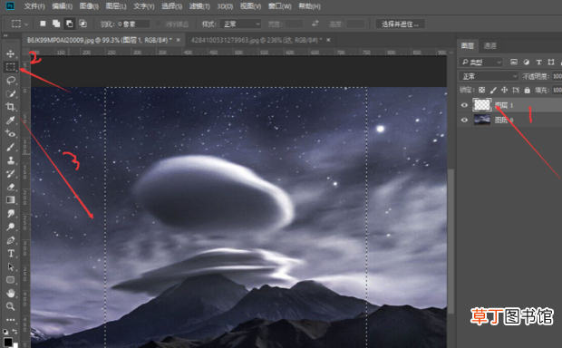
Task: Filter layers by shape layers
Action: [551, 62]
